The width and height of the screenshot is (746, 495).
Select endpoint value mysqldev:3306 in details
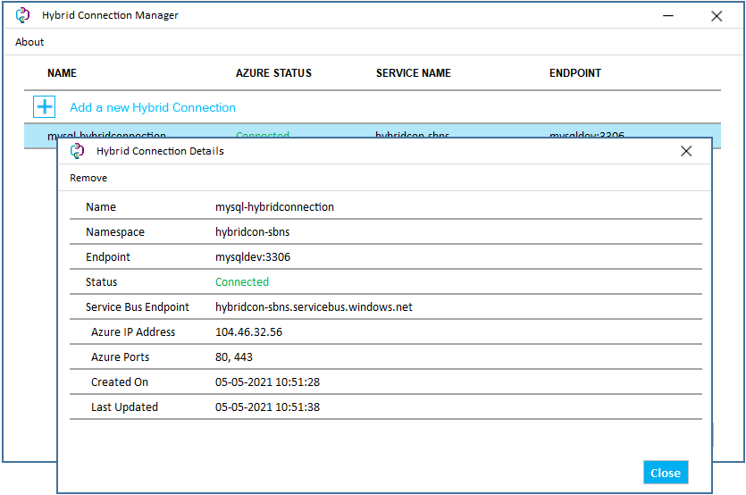click(253, 257)
